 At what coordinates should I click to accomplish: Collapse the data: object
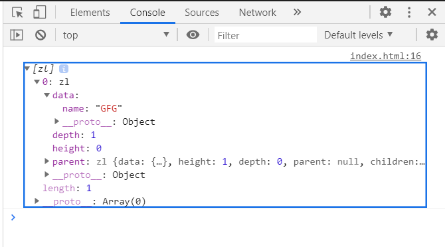pos(47,96)
